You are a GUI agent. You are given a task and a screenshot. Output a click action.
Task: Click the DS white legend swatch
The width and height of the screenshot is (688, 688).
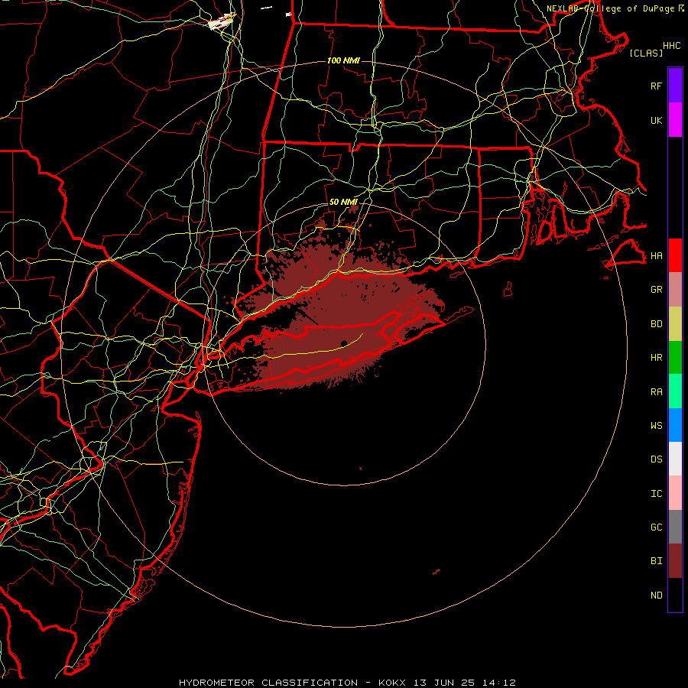point(675,459)
